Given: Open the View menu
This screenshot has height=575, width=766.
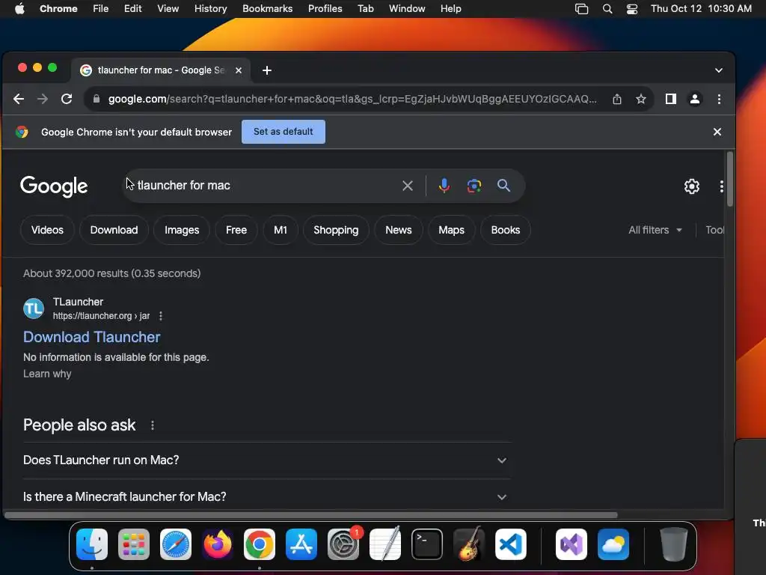Looking at the screenshot, I should pyautogui.click(x=168, y=9).
